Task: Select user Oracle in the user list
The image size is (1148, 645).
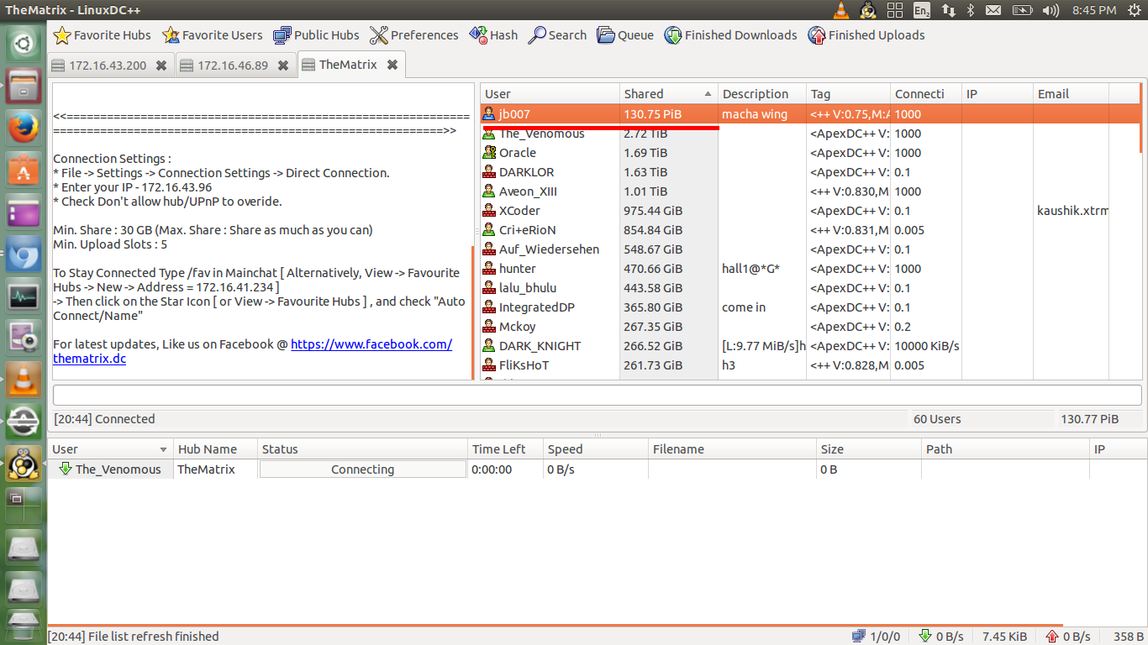Action: (517, 153)
